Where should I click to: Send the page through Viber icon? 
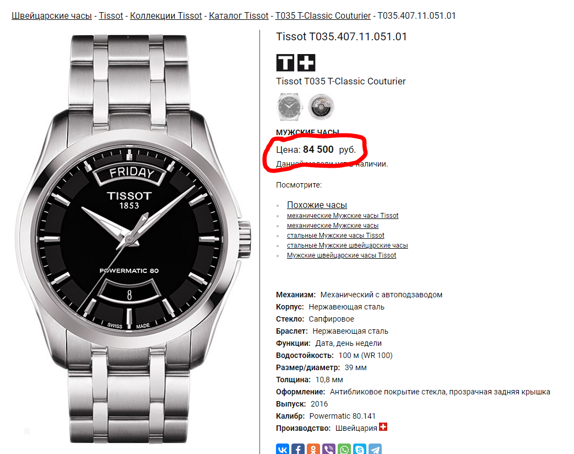(x=329, y=449)
